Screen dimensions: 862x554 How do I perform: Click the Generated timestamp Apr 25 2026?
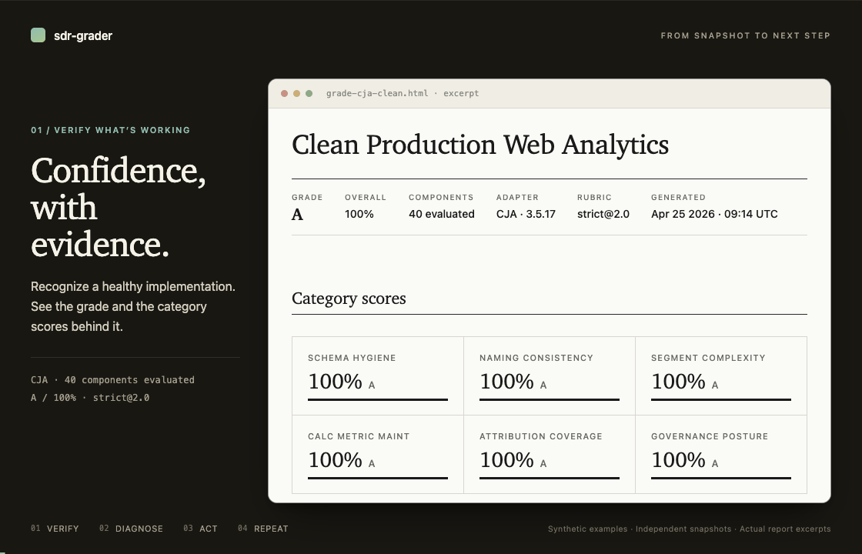[714, 215]
